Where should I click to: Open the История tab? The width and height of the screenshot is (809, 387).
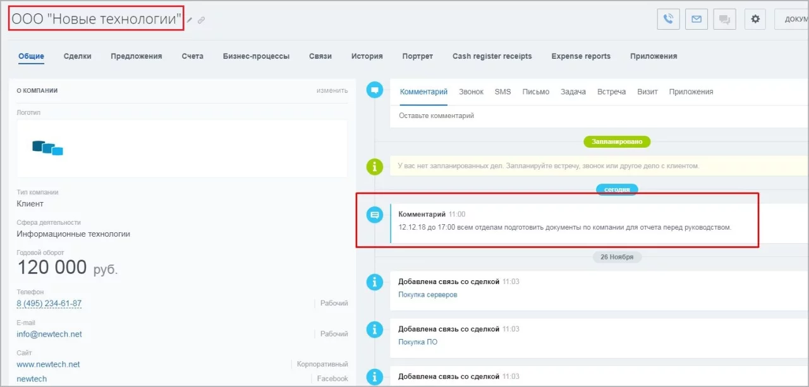[x=367, y=56]
